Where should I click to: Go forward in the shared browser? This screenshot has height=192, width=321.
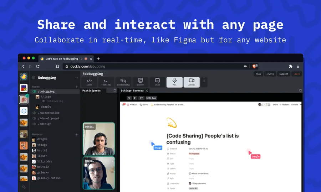click(x=135, y=98)
